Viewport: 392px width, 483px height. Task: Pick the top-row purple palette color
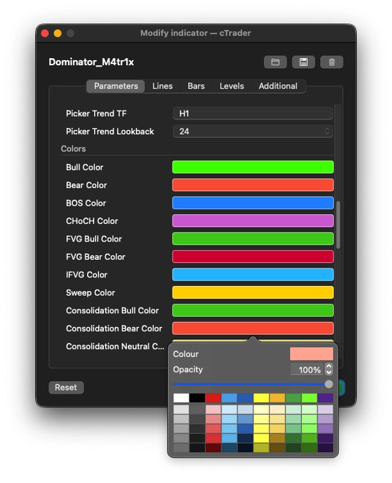325,398
